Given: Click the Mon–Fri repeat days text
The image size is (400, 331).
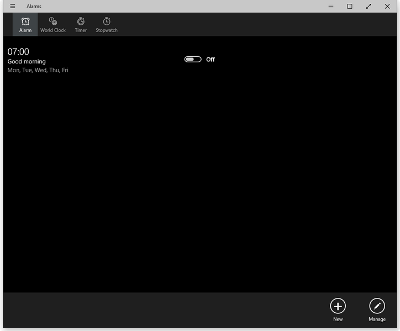Looking at the screenshot, I should pos(38,71).
